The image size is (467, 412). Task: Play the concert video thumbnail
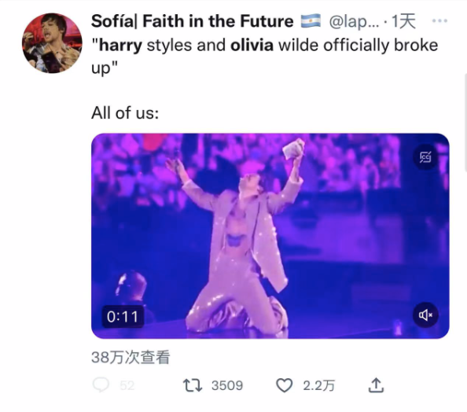[x=270, y=236]
